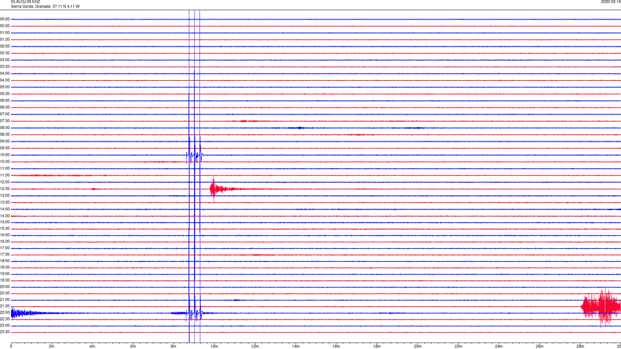Select the 22:00 time label
Screen dimensions: 621x349
[x=5, y=313]
